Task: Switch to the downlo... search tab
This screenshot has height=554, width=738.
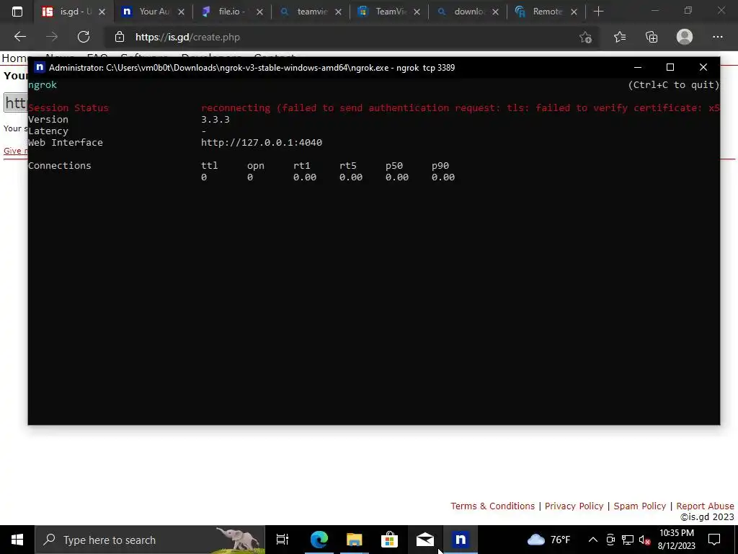Action: coord(466,12)
